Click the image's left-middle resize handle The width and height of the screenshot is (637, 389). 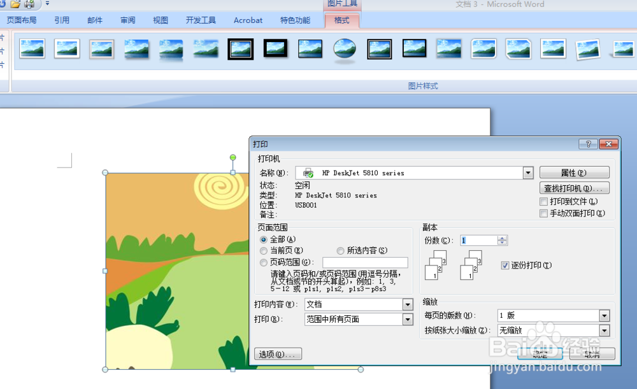105,271
